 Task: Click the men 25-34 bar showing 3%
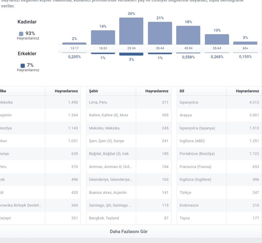(131, 54)
